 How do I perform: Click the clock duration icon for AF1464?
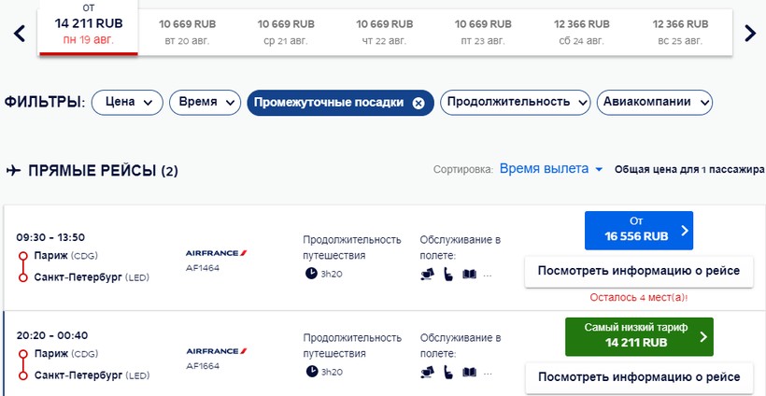pos(310,274)
